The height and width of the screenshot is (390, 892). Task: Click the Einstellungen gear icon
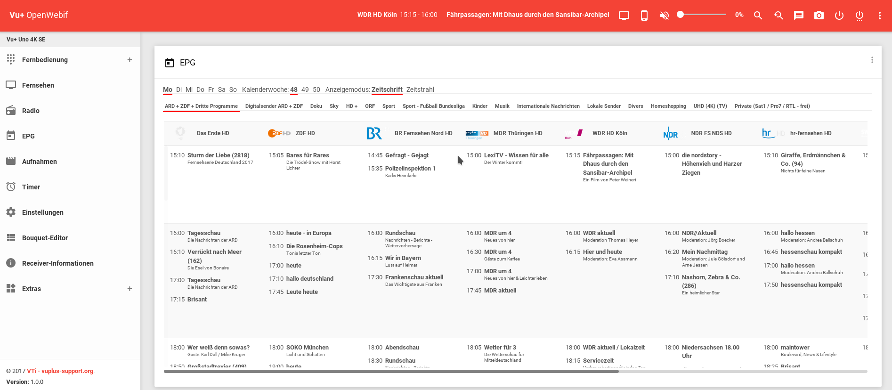11,212
